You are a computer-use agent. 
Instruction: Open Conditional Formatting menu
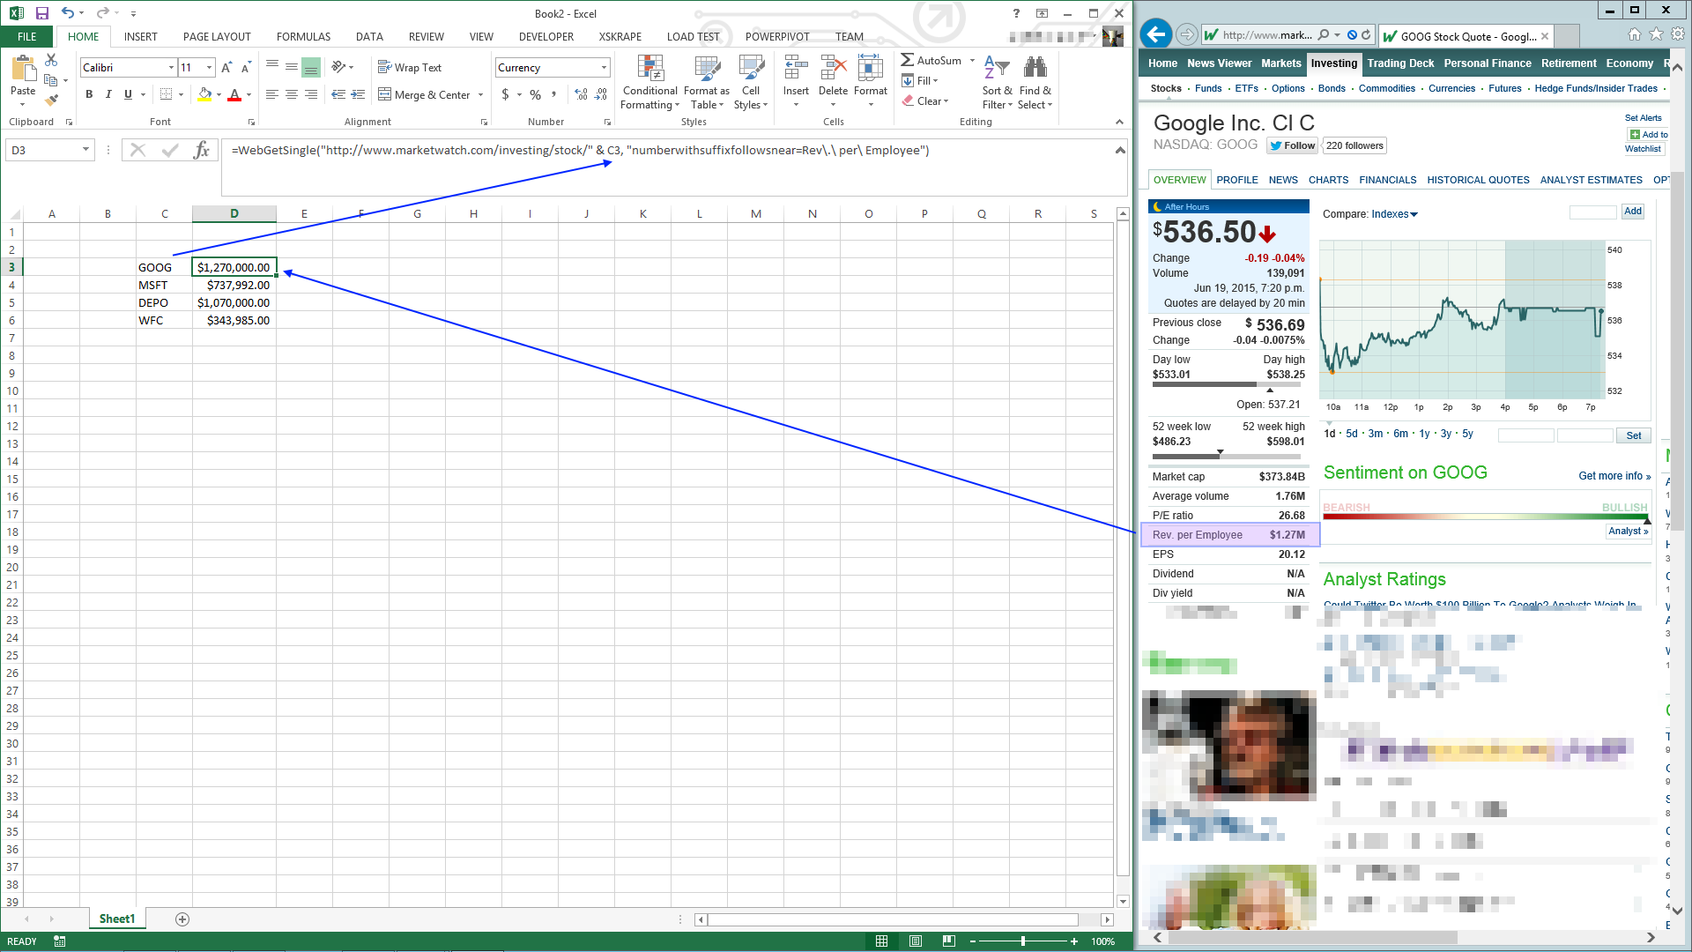pos(650,82)
